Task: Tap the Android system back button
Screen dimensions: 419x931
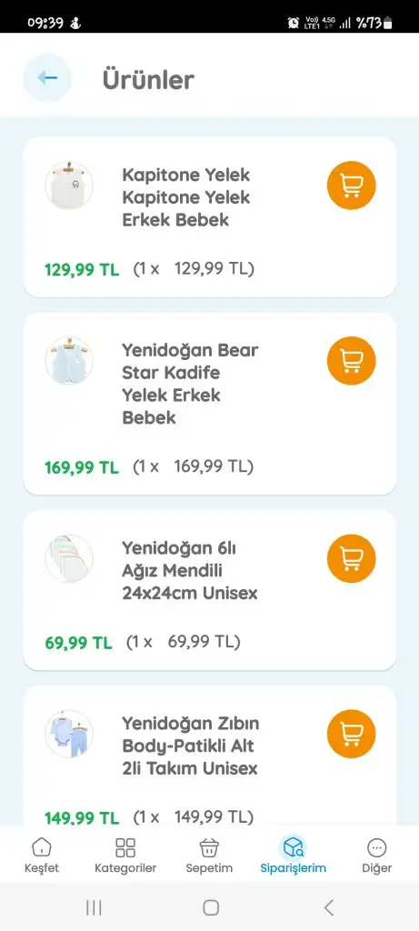Action: (x=328, y=906)
